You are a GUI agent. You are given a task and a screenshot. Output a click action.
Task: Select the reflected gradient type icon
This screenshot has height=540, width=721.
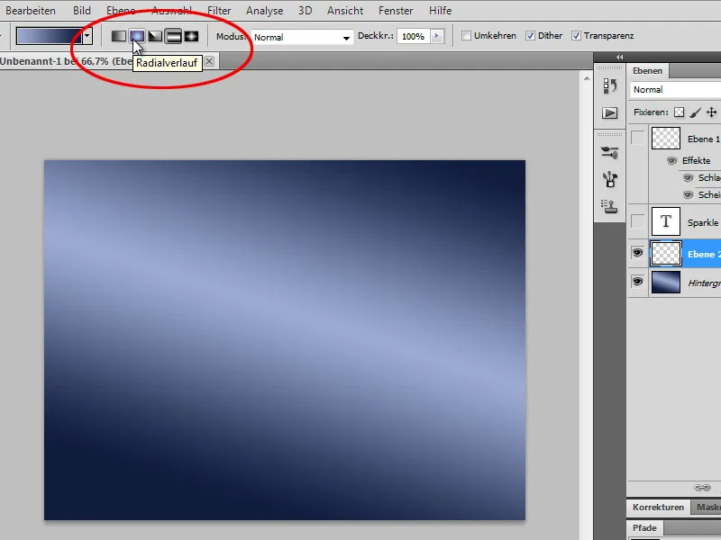point(173,36)
